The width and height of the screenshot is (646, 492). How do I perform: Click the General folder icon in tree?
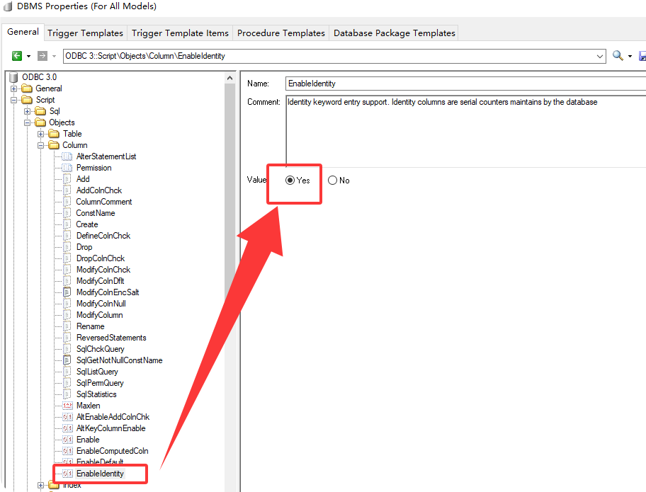click(x=27, y=88)
